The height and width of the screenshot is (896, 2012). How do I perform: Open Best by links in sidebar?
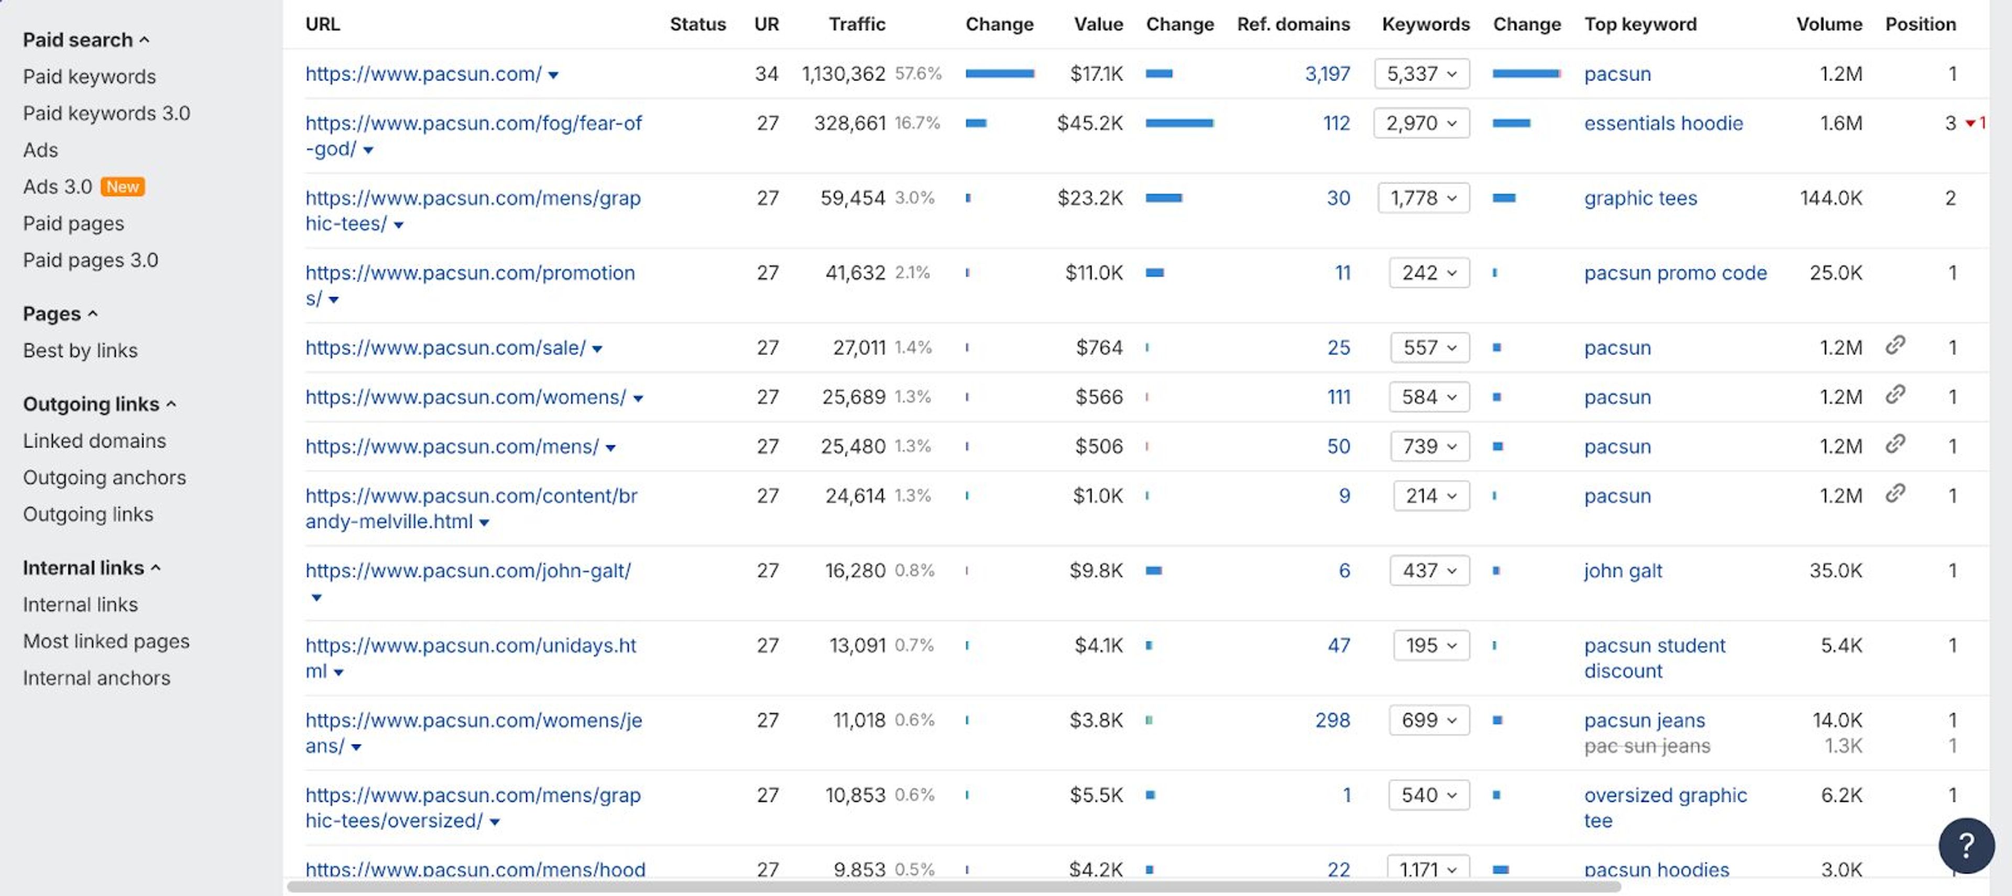[x=80, y=350]
